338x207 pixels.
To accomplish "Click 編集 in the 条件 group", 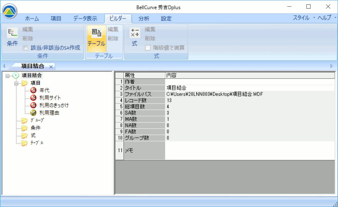I will [x=28, y=29].
